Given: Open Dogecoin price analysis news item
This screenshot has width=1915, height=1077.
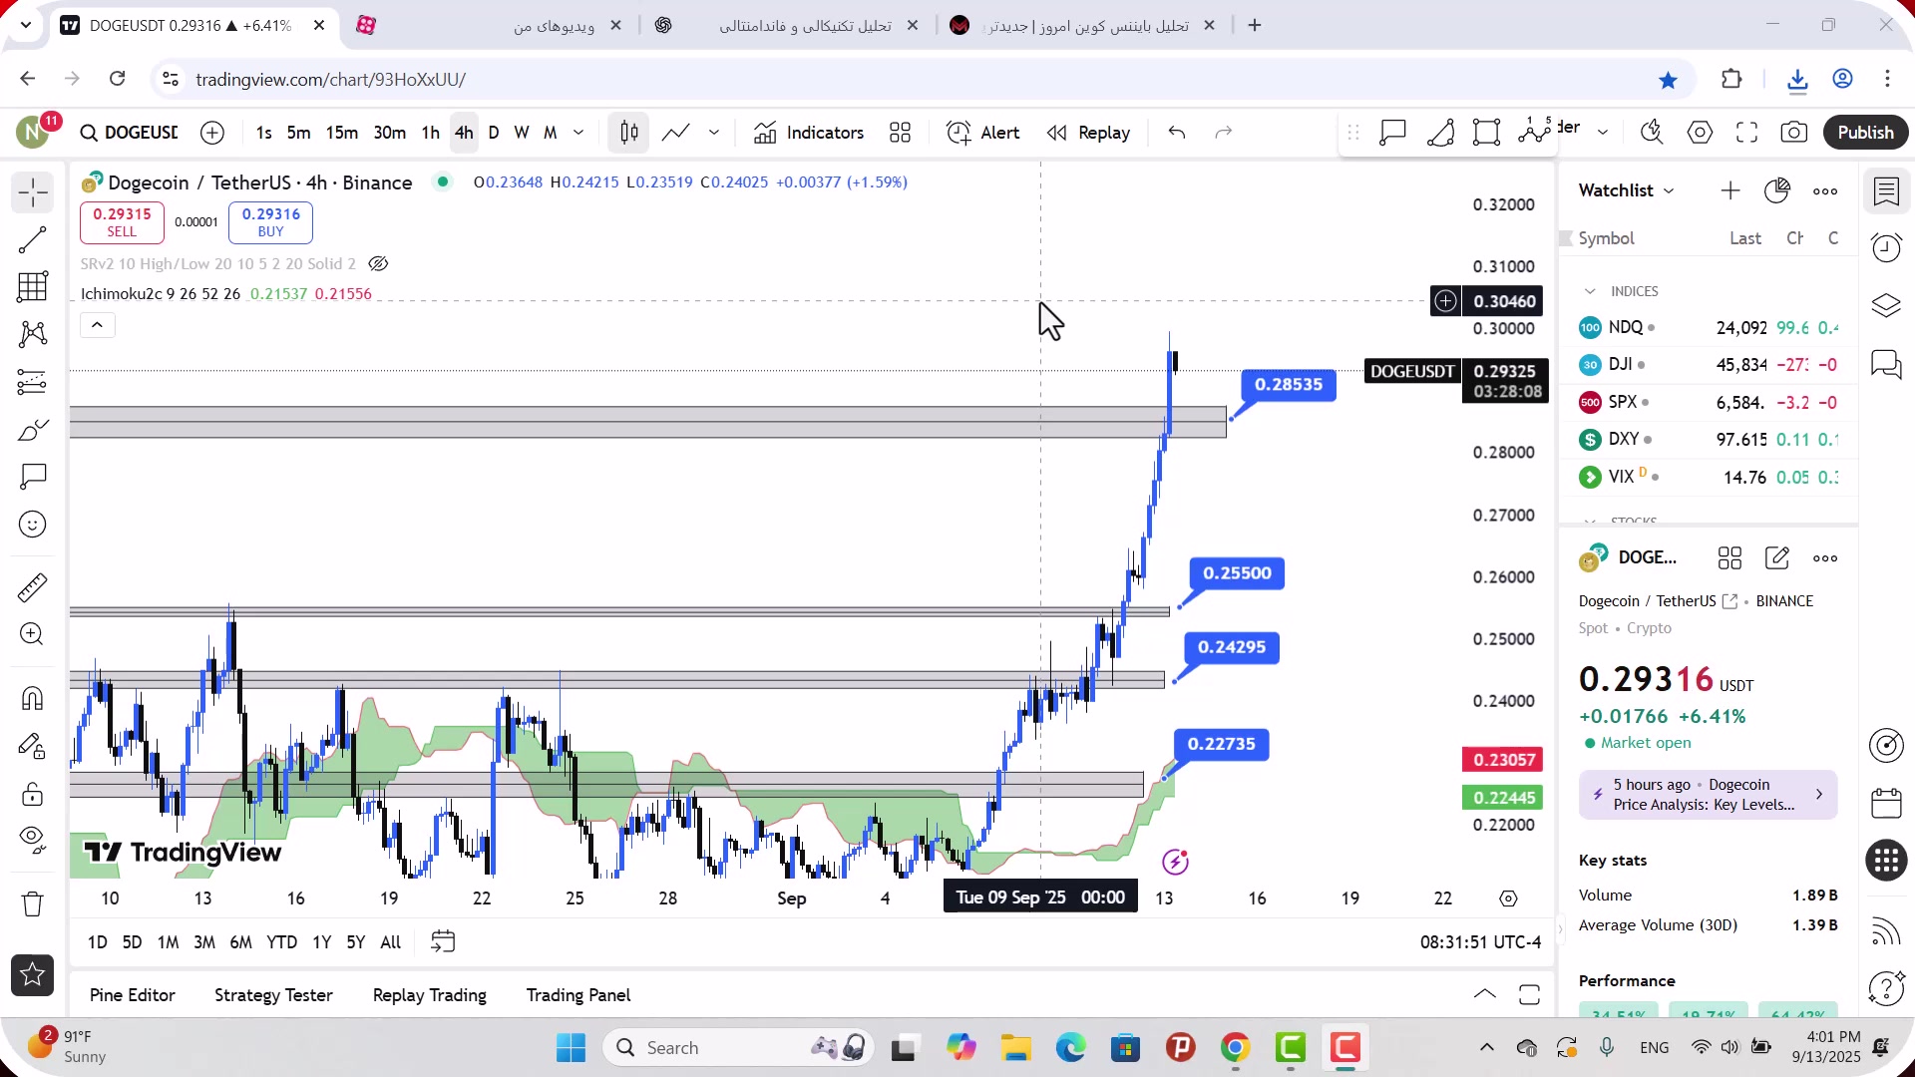Looking at the screenshot, I should pos(1708,795).
